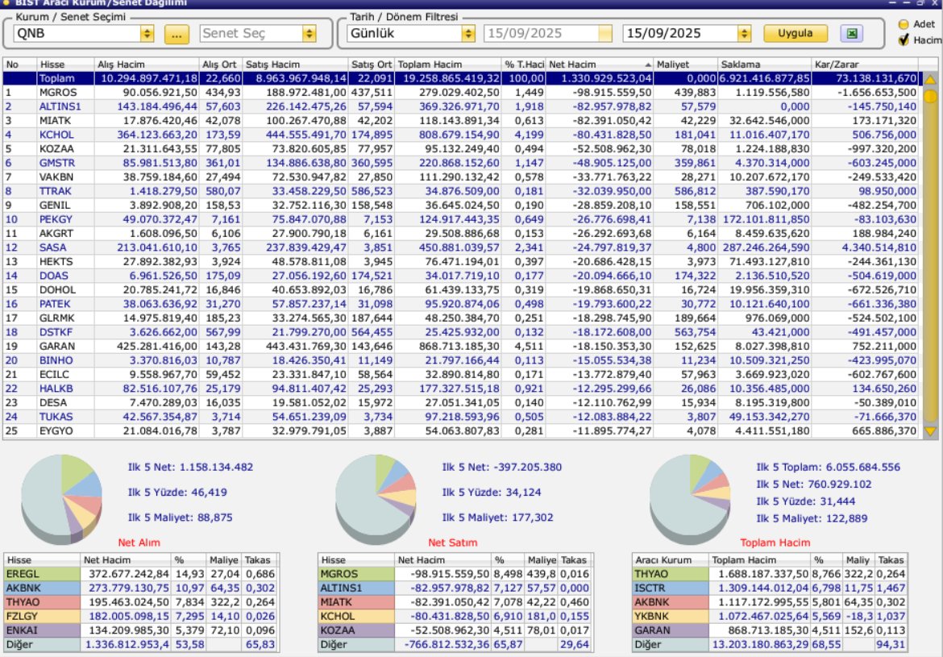Click THYAO red swatch in Net Alım table
943x657 pixels.
(x=41, y=602)
